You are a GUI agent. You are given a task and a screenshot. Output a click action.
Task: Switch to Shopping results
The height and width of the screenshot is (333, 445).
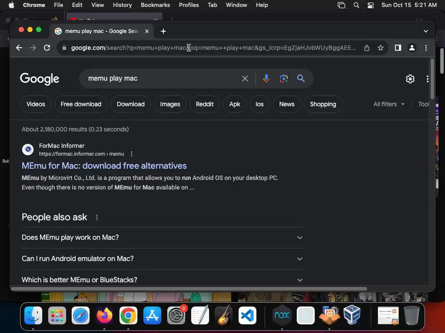pos(323,104)
